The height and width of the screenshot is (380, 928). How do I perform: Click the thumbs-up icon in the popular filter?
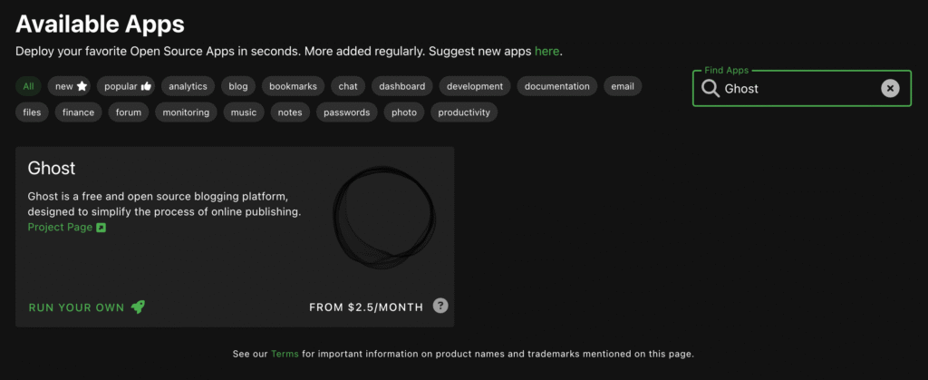tap(146, 86)
